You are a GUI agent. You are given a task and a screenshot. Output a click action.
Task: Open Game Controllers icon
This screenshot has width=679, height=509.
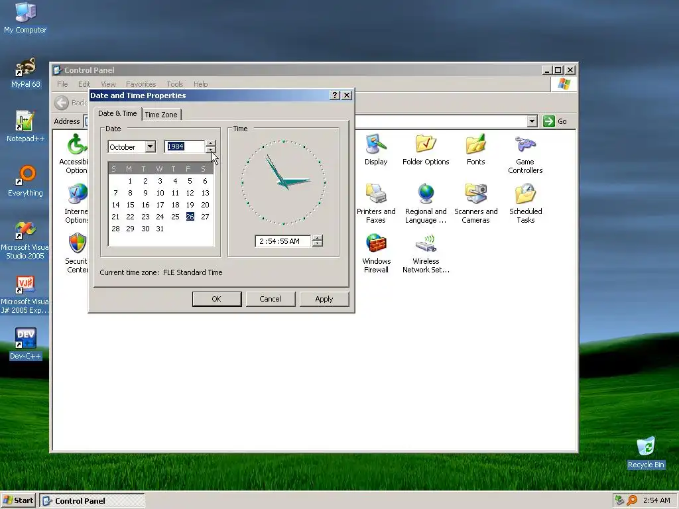coord(525,154)
